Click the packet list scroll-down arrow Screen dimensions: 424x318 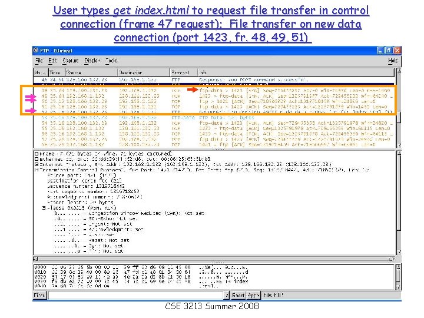399,145
